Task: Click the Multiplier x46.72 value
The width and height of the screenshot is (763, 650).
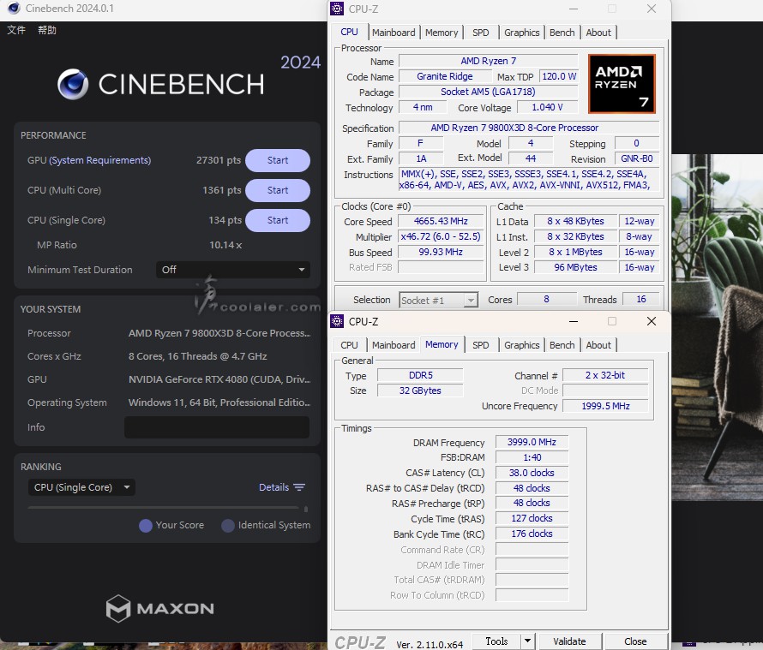Action: tap(441, 236)
